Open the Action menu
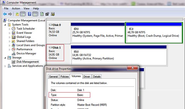This screenshot has height=109, width=185. pos(16,9)
